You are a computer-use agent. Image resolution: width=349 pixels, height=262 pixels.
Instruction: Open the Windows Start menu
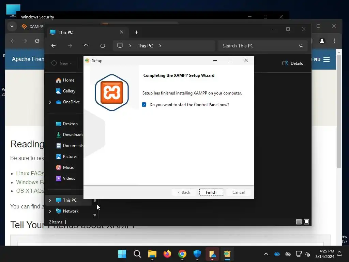[x=122, y=254]
